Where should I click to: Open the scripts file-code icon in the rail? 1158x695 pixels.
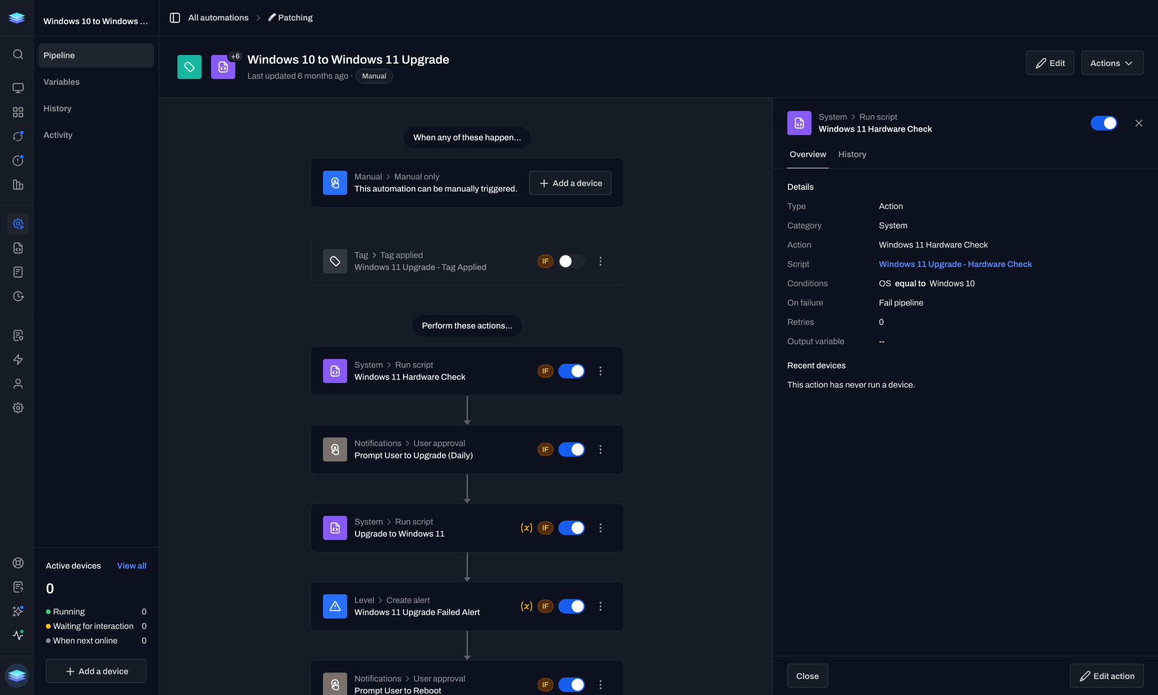point(18,248)
